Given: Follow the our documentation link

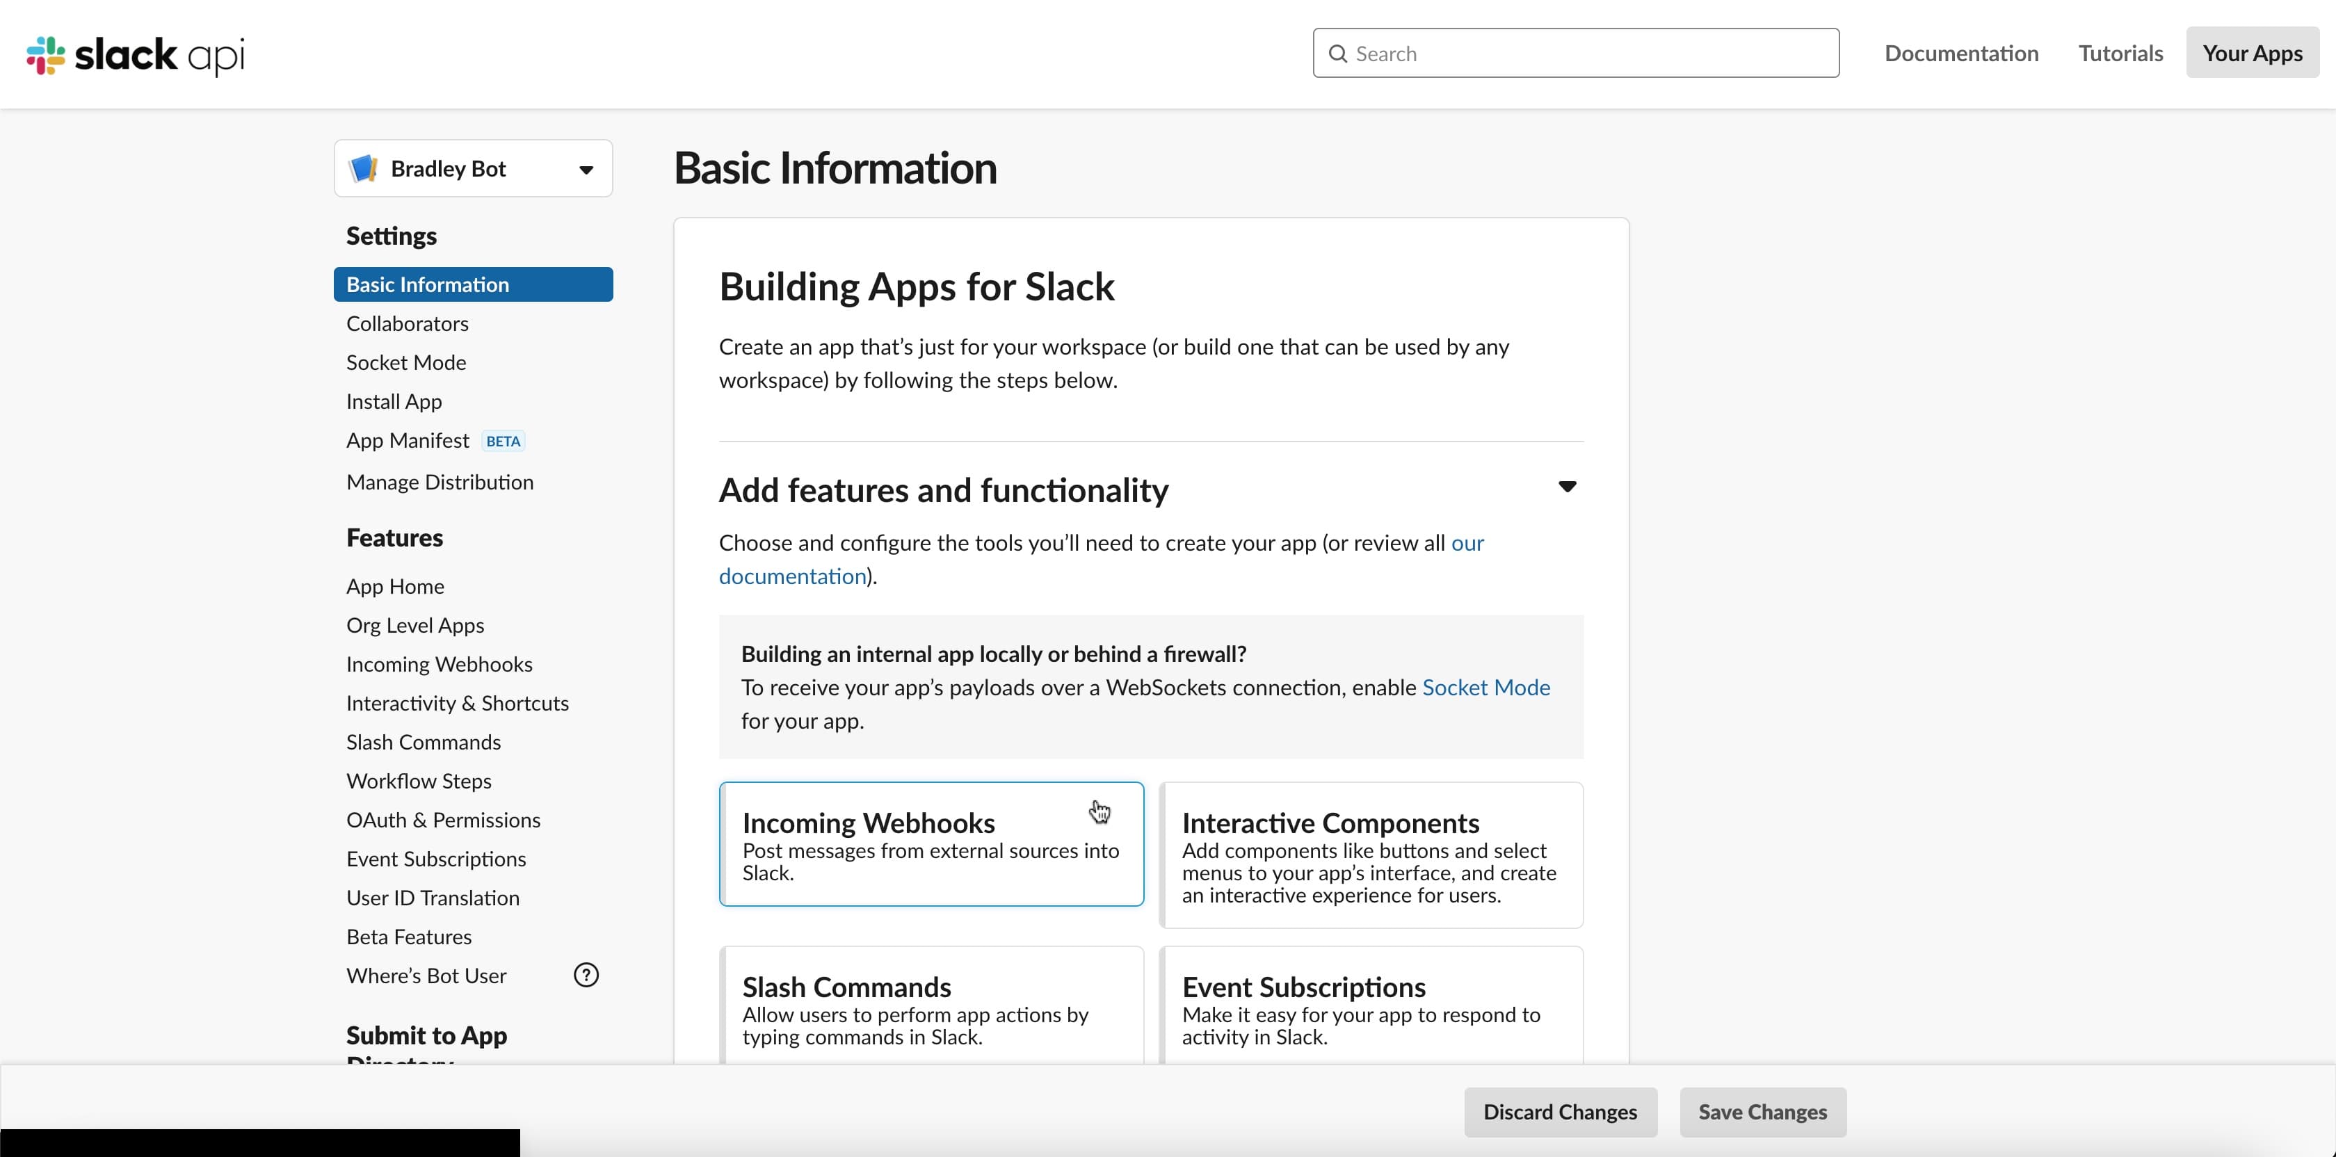Looking at the screenshot, I should click(793, 576).
